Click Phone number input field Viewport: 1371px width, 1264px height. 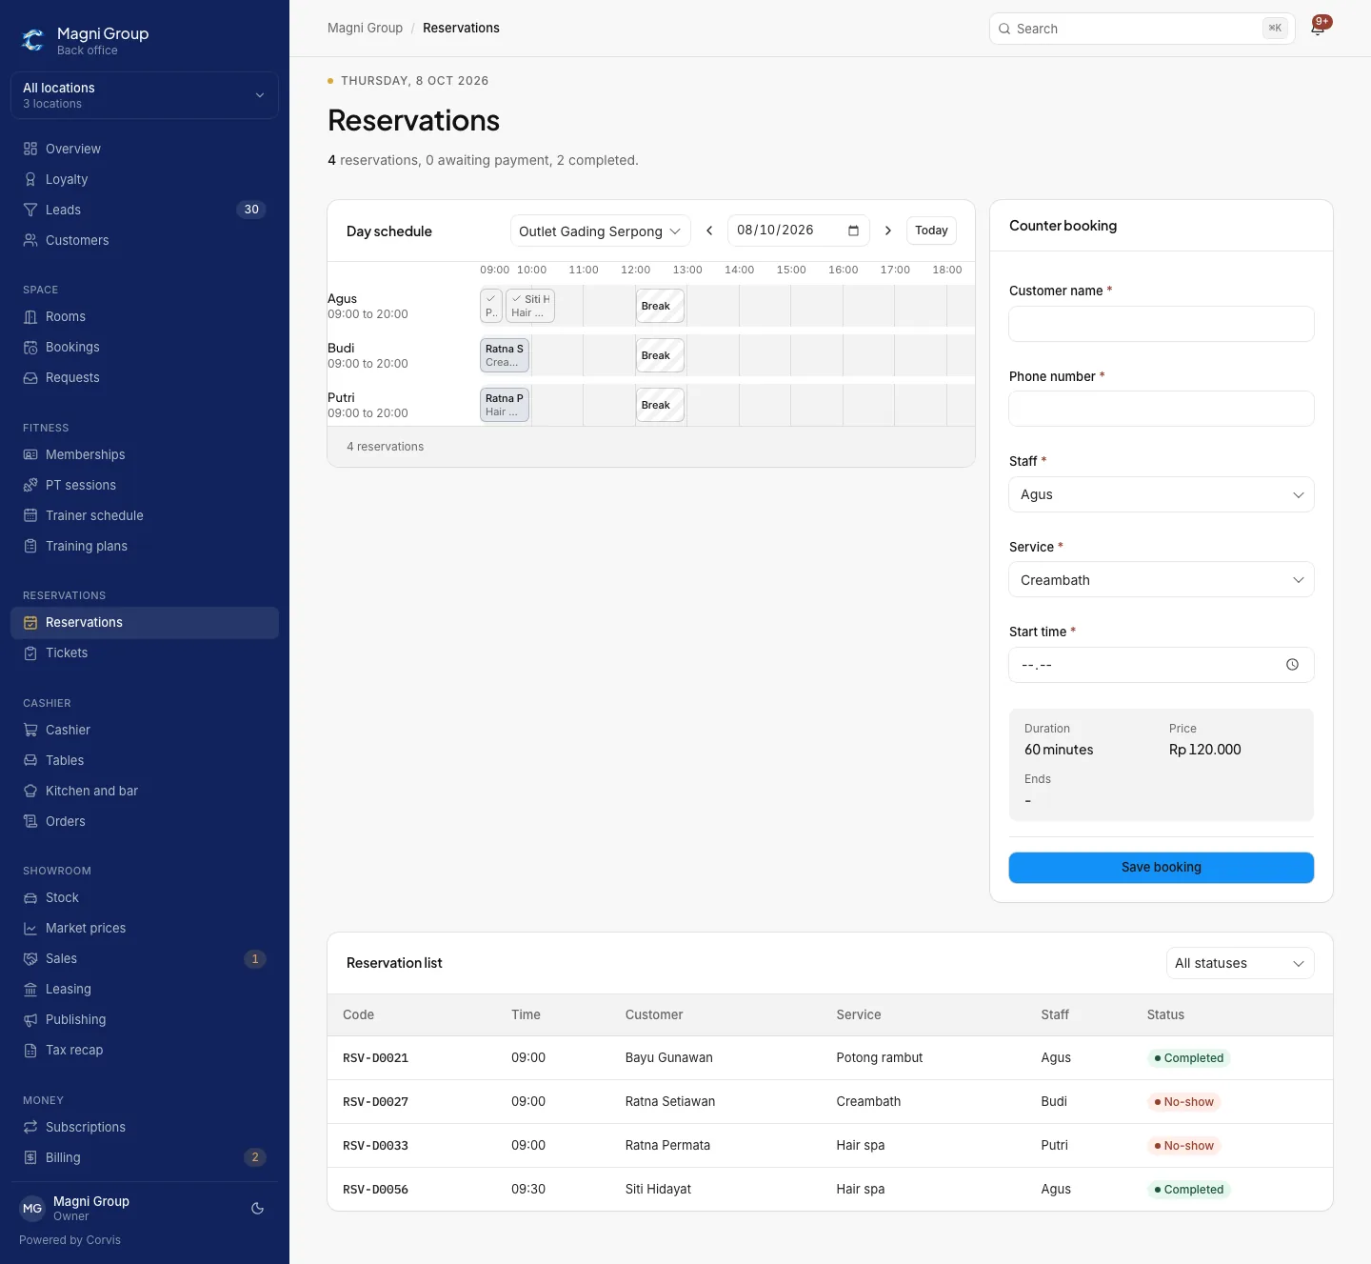(1162, 409)
